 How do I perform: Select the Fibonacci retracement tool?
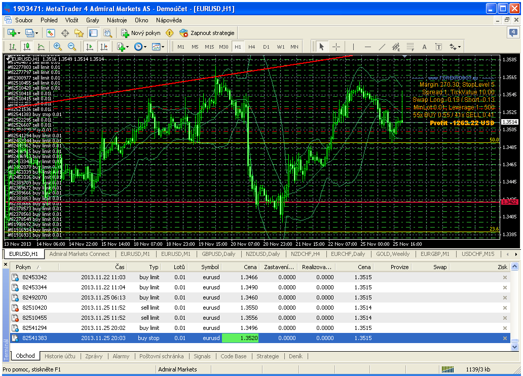click(x=410, y=47)
